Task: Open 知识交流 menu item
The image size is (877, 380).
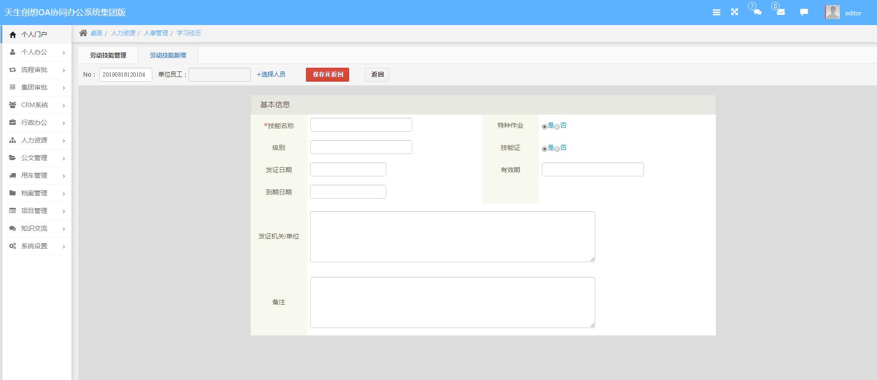Action: coord(37,228)
